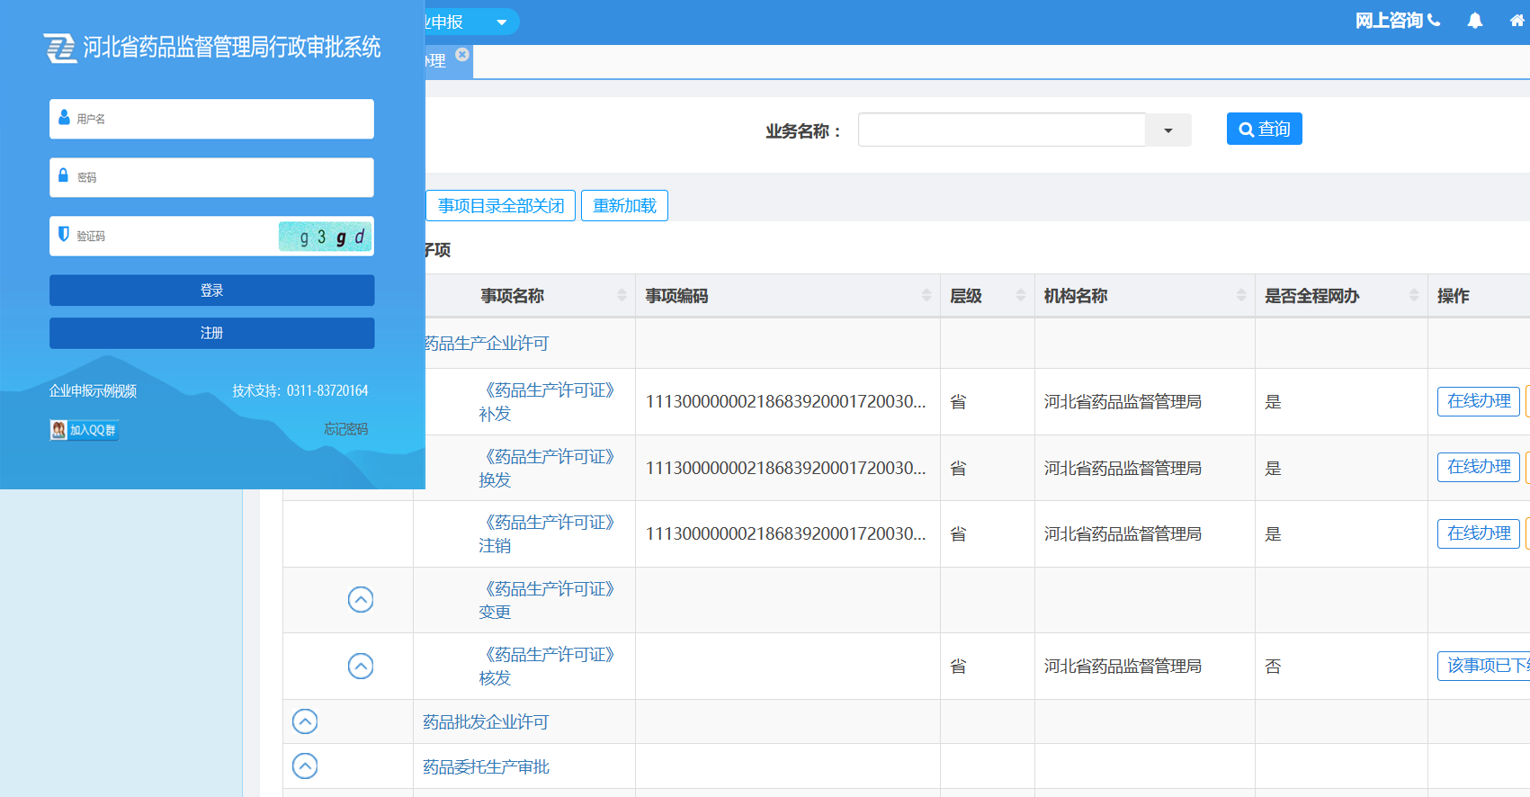
Task: Expand the 药品委托生产审批 row chevron
Action: click(305, 766)
